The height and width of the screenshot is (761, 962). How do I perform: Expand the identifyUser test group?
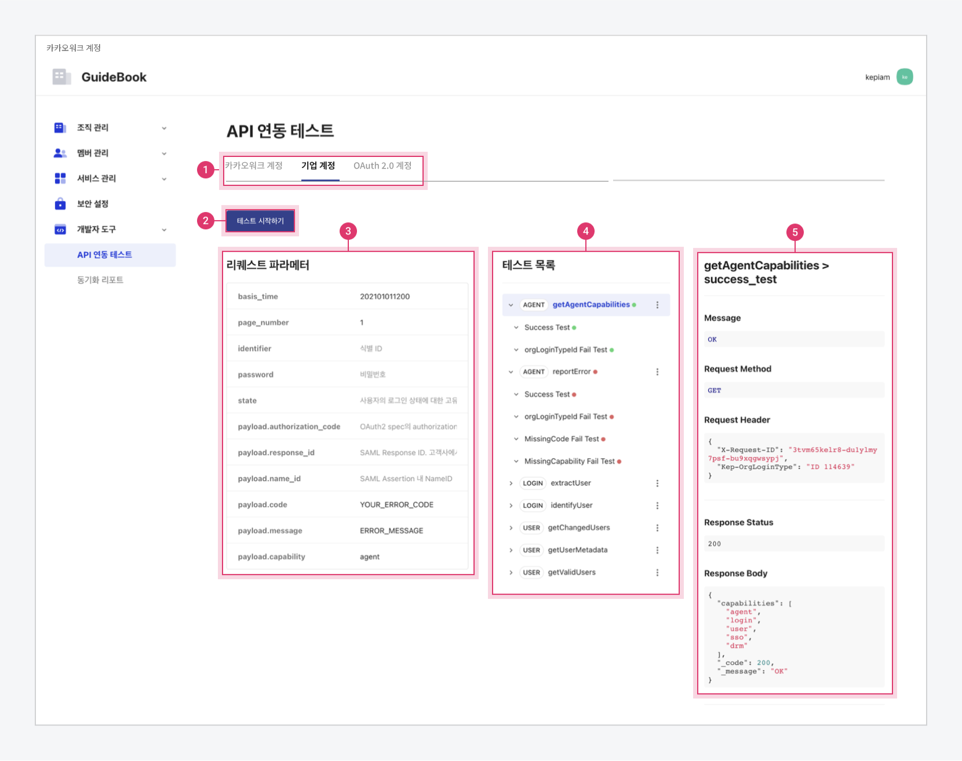click(x=511, y=506)
